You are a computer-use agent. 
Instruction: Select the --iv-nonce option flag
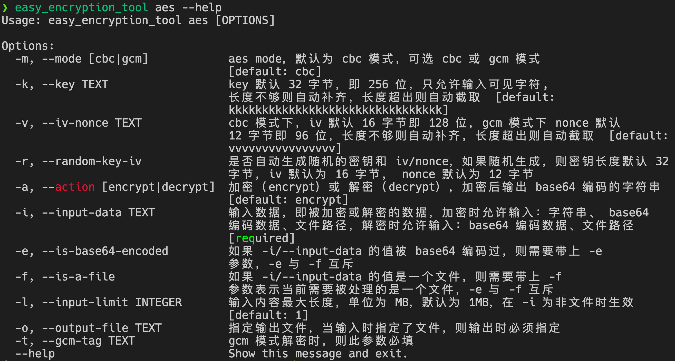[x=75, y=123]
